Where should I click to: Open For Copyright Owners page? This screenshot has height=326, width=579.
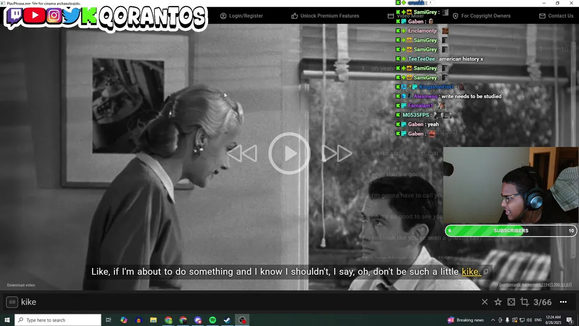pos(481,16)
